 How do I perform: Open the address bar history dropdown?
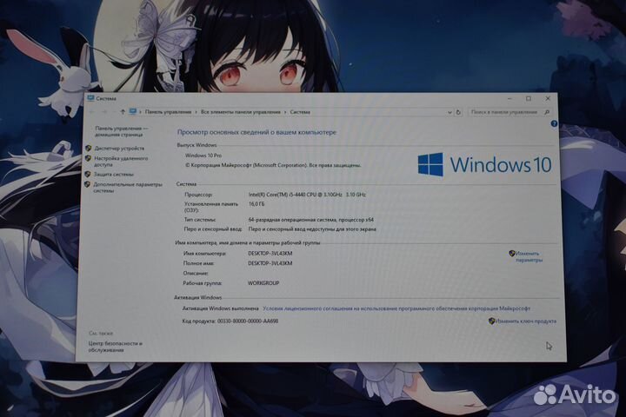coord(449,112)
